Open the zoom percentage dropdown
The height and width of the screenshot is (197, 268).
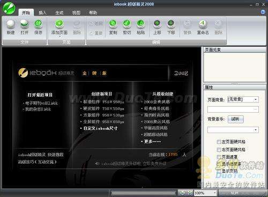(x=214, y=193)
